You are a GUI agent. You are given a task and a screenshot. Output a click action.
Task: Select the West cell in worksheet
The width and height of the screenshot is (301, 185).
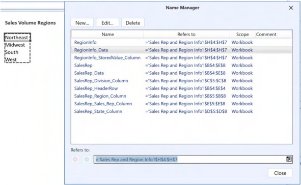coord(17,59)
